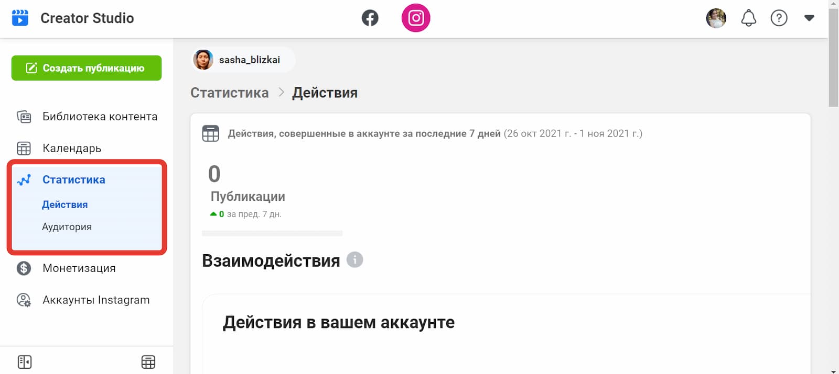Open the Действия submenu item
The width and height of the screenshot is (839, 374).
(64, 204)
